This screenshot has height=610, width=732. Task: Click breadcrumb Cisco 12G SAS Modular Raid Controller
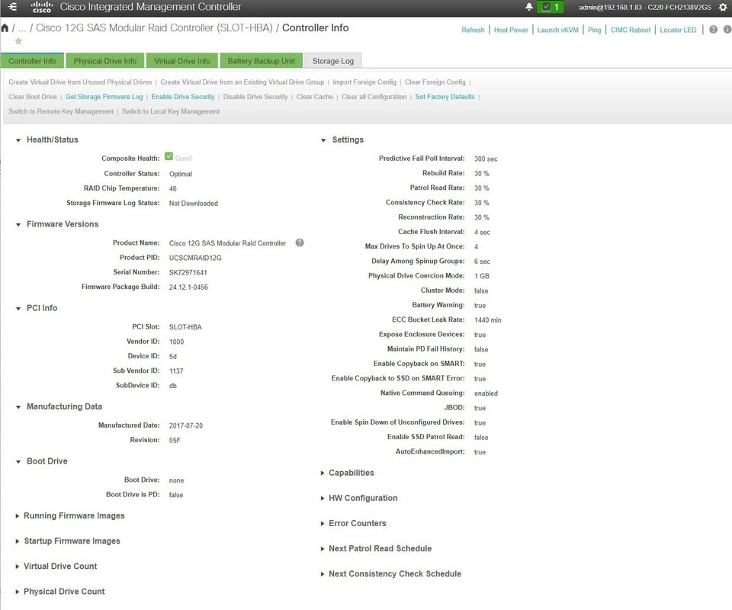point(154,28)
